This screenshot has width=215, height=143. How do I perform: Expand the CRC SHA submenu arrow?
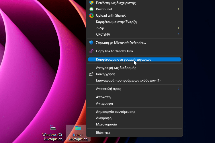(178, 34)
